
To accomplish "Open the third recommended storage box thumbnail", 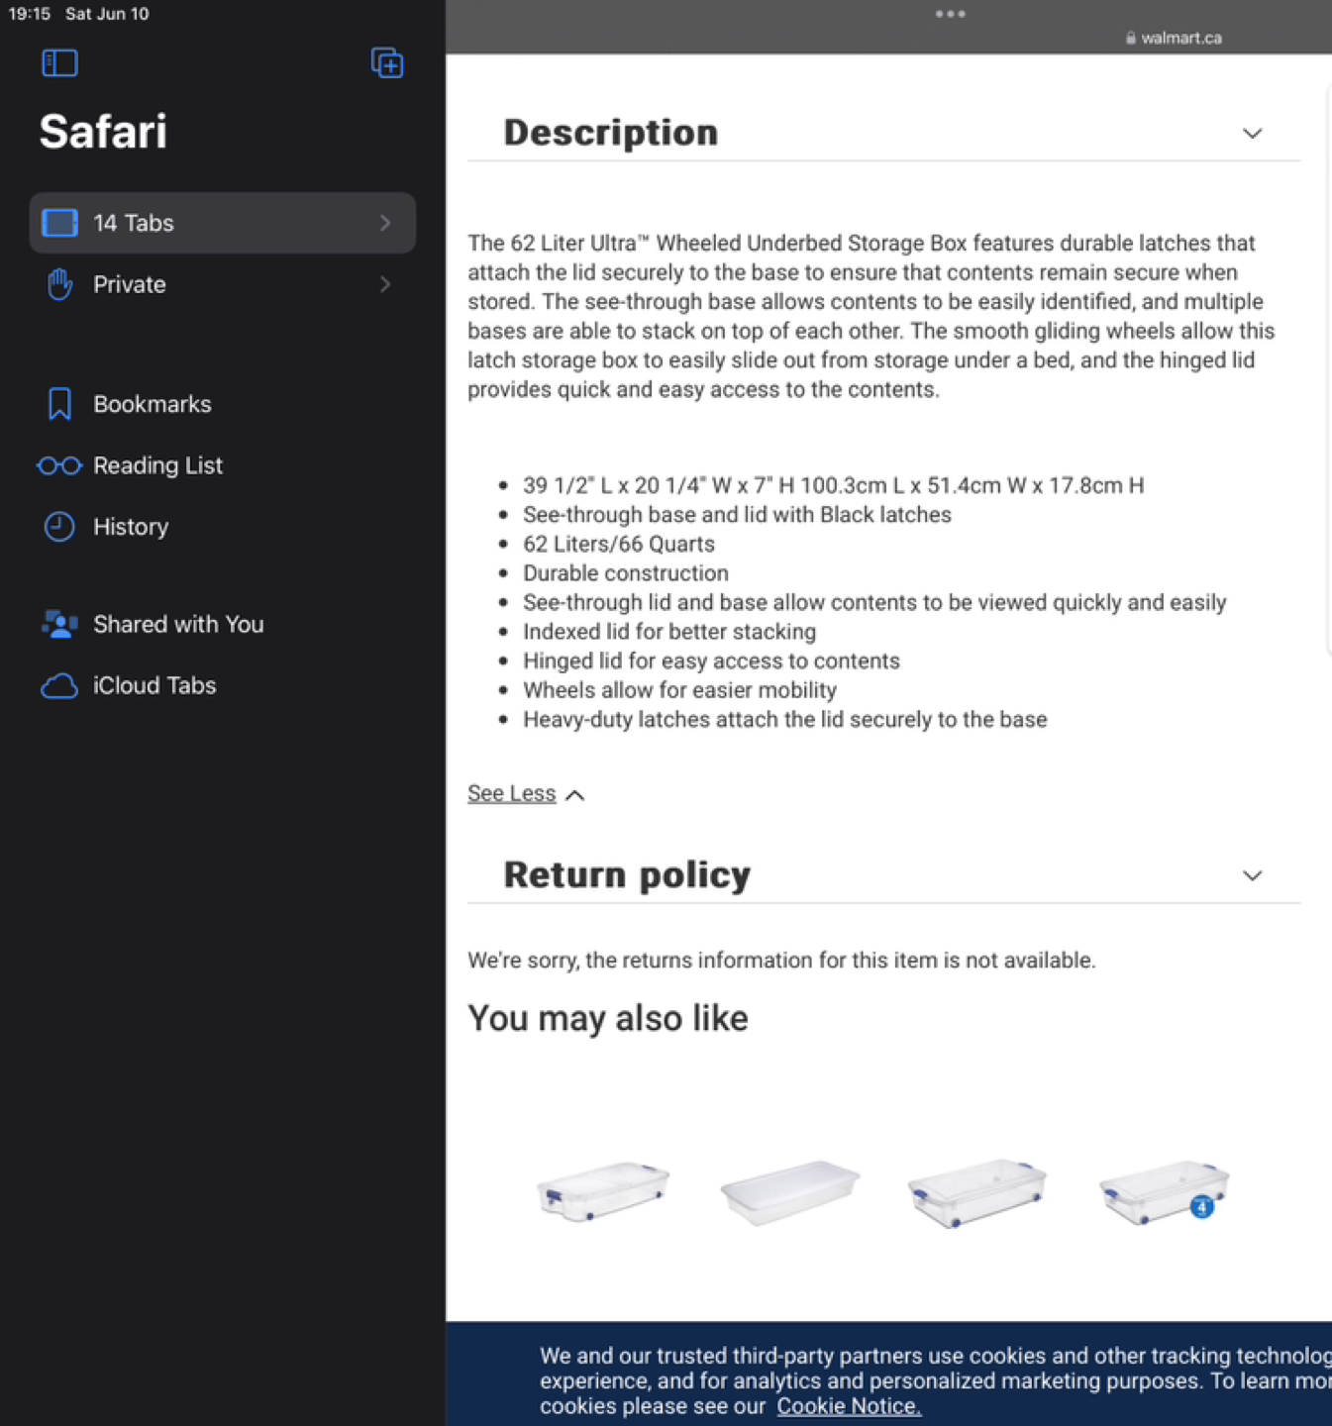I will (x=976, y=1192).
